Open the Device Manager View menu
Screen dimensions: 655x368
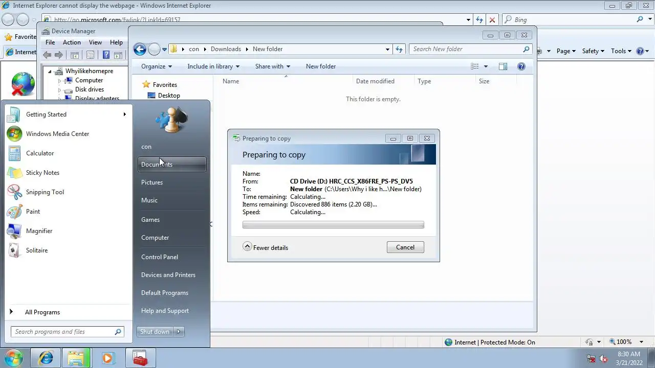95,42
